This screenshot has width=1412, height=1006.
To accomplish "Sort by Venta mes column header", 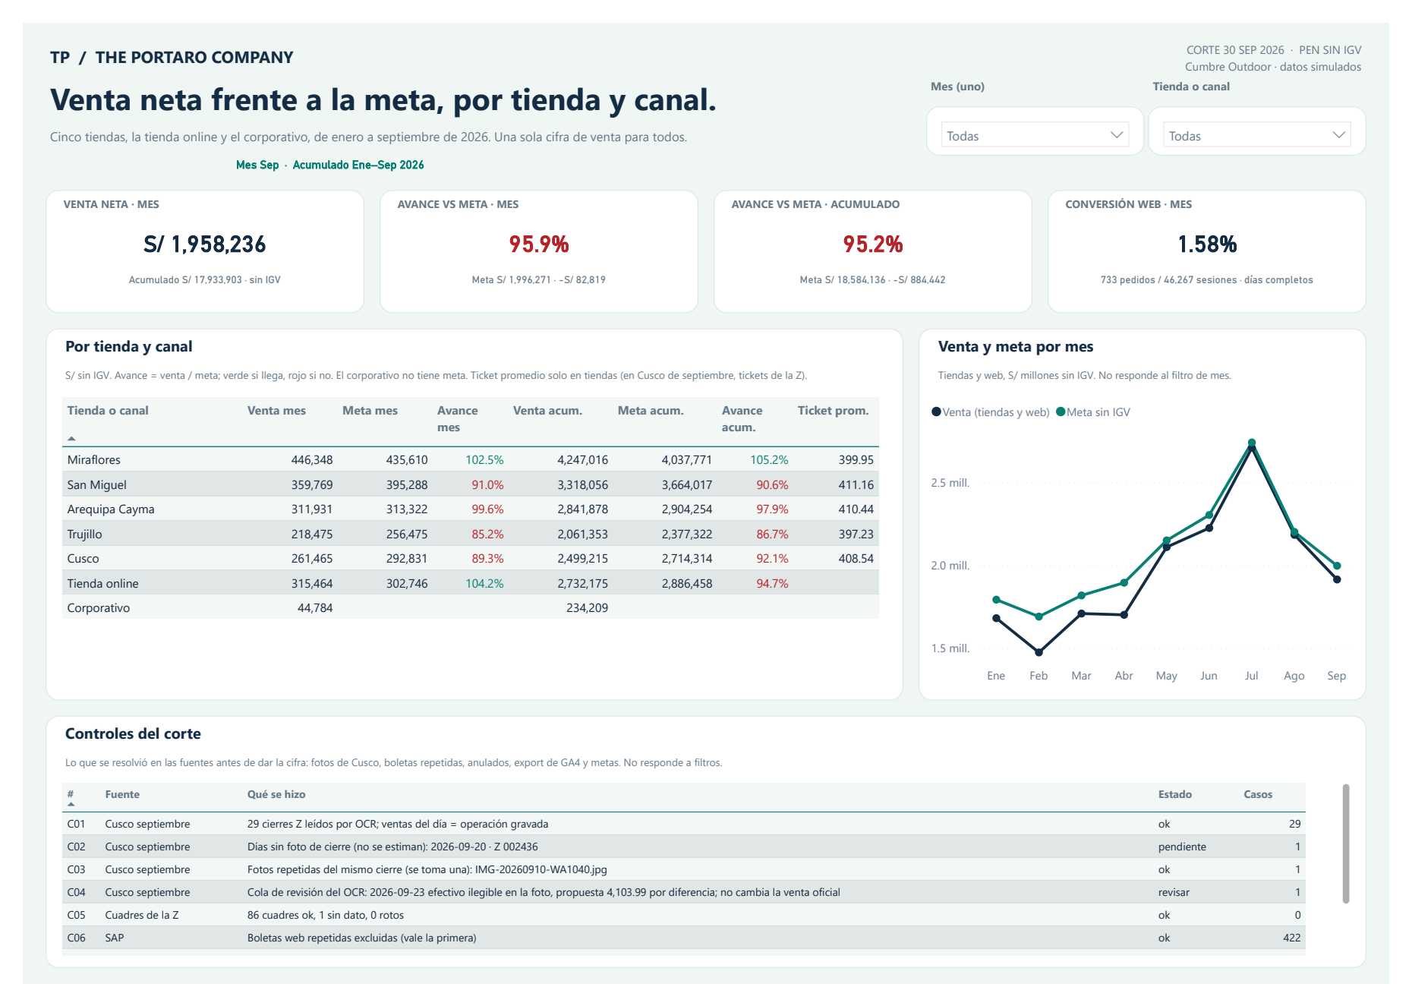I will click(x=276, y=411).
